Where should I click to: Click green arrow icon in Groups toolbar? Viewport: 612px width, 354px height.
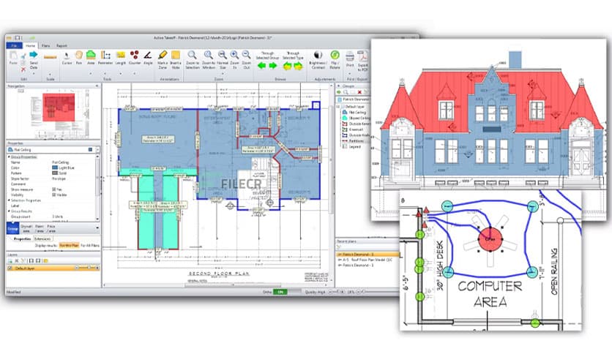click(339, 92)
